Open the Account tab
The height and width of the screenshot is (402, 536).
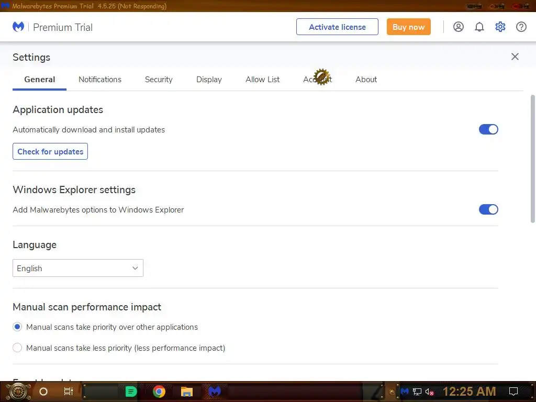pyautogui.click(x=318, y=80)
